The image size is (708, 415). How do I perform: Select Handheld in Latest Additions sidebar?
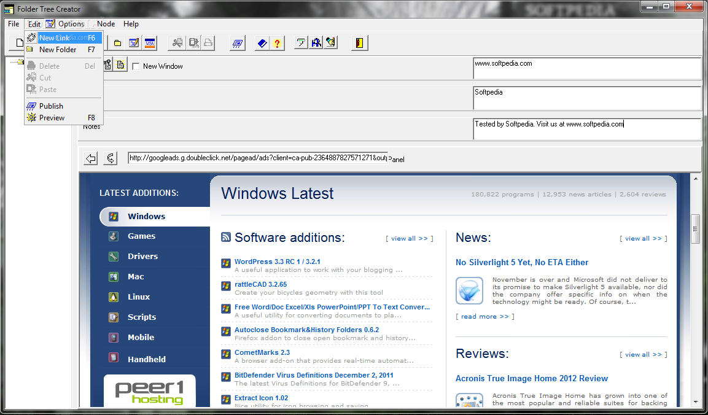(154, 359)
